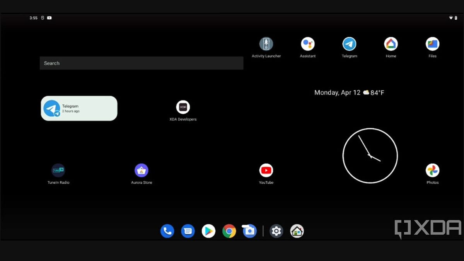
Task: Tap the Search bar
Action: pos(142,63)
